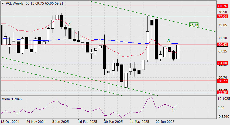
Task: Click the 11 May 2025 date label
Action: click(139, 122)
